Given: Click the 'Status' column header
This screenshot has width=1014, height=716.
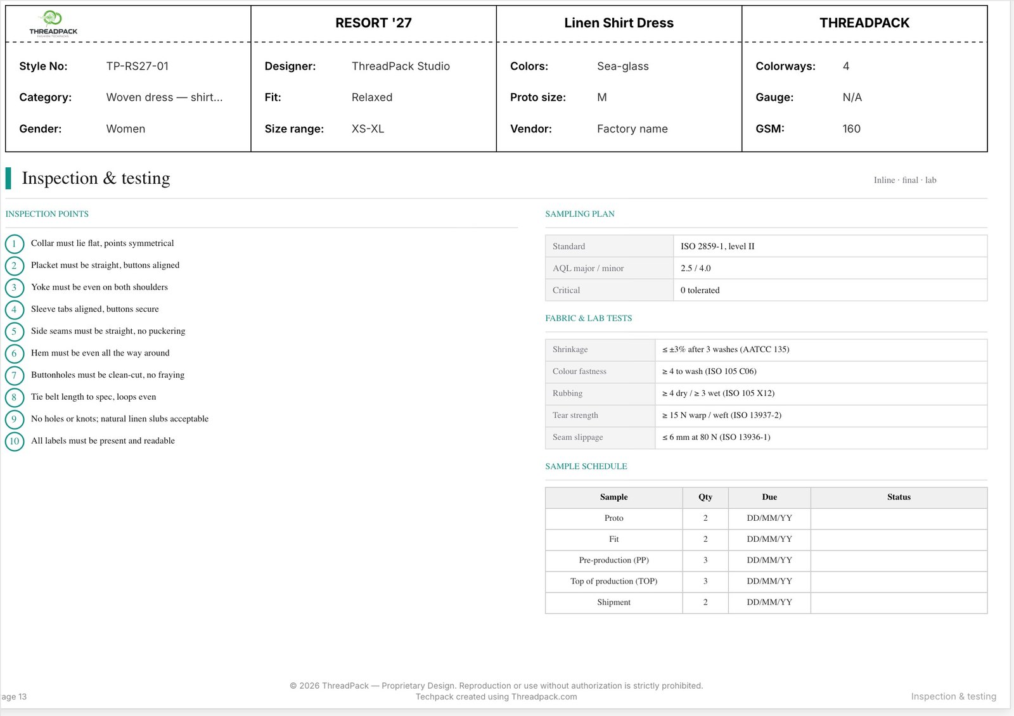Looking at the screenshot, I should 899,497.
